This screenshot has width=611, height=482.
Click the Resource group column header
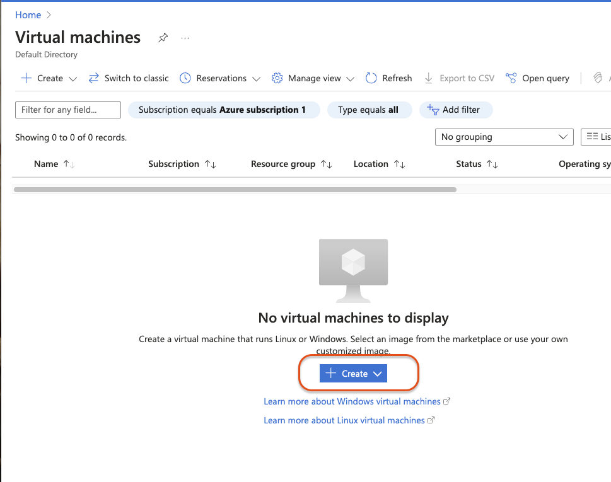coord(283,164)
